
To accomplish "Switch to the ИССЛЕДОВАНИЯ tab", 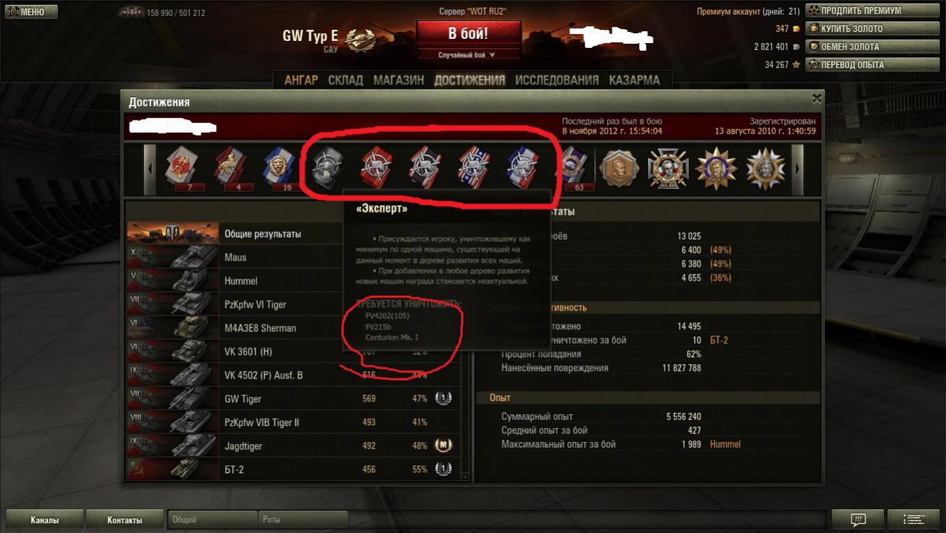I will pos(557,80).
